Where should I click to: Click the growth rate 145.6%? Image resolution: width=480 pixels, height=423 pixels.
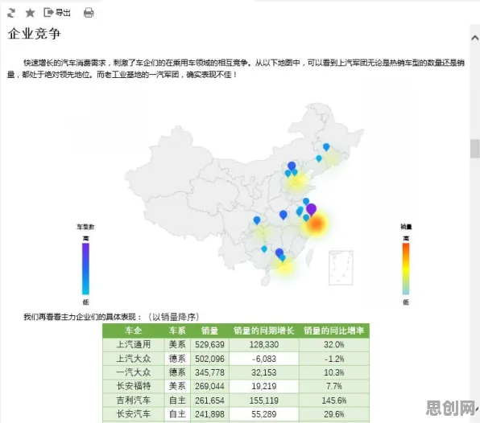334,400
